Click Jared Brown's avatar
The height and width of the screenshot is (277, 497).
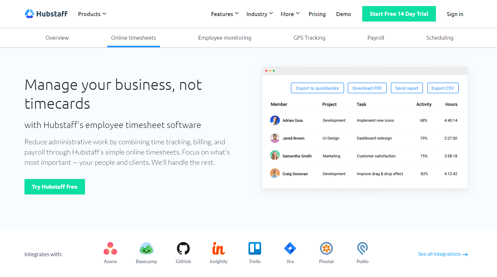[x=275, y=138]
